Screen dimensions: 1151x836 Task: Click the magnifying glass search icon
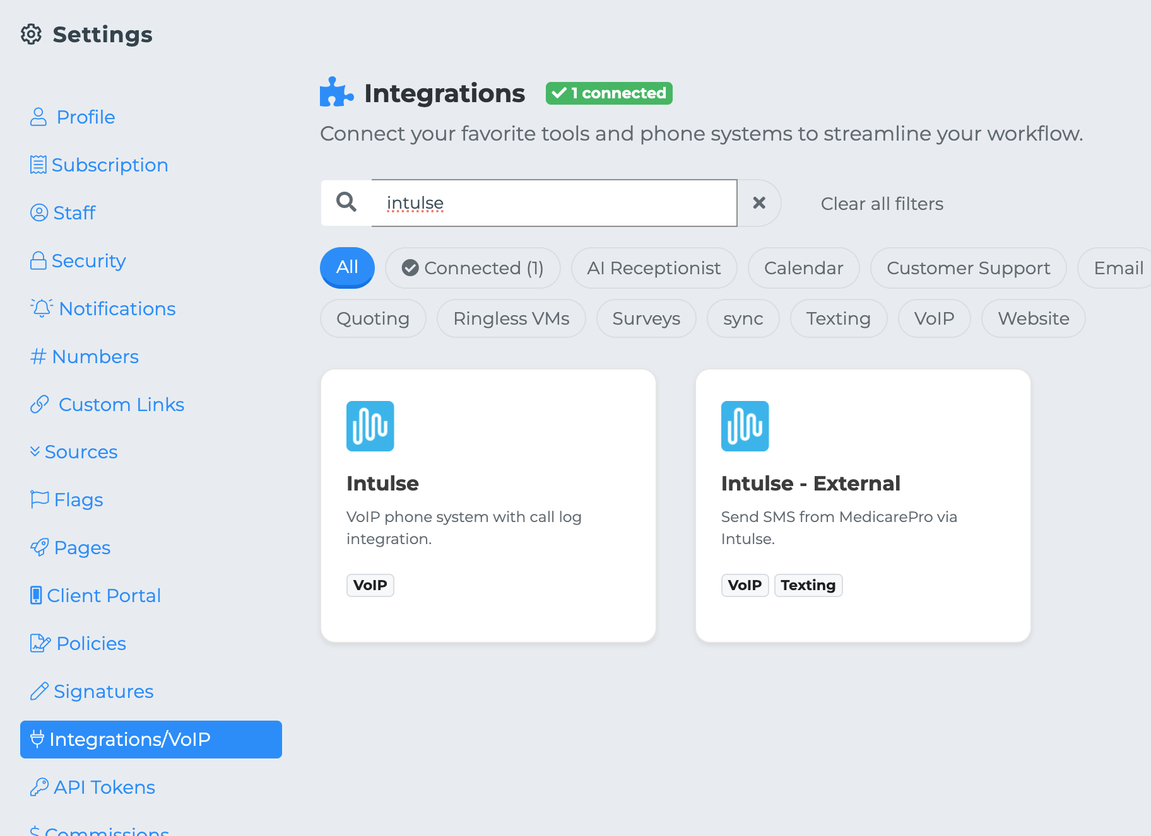point(346,202)
